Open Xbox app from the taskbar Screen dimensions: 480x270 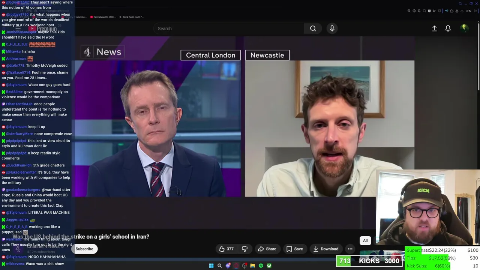coord(269,265)
